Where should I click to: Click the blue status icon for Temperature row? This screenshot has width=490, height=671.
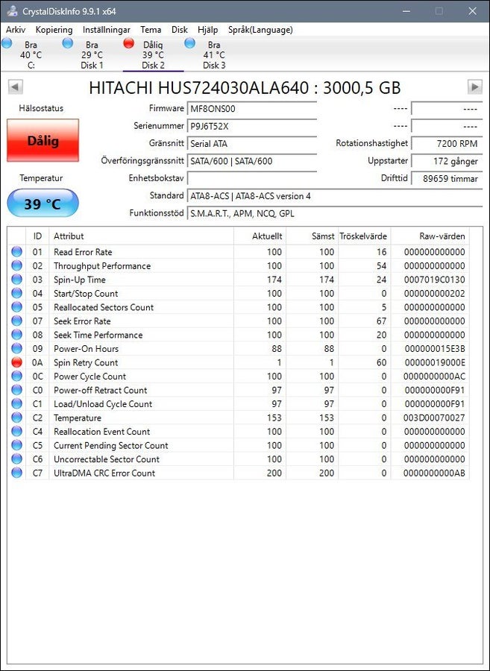[x=16, y=418]
